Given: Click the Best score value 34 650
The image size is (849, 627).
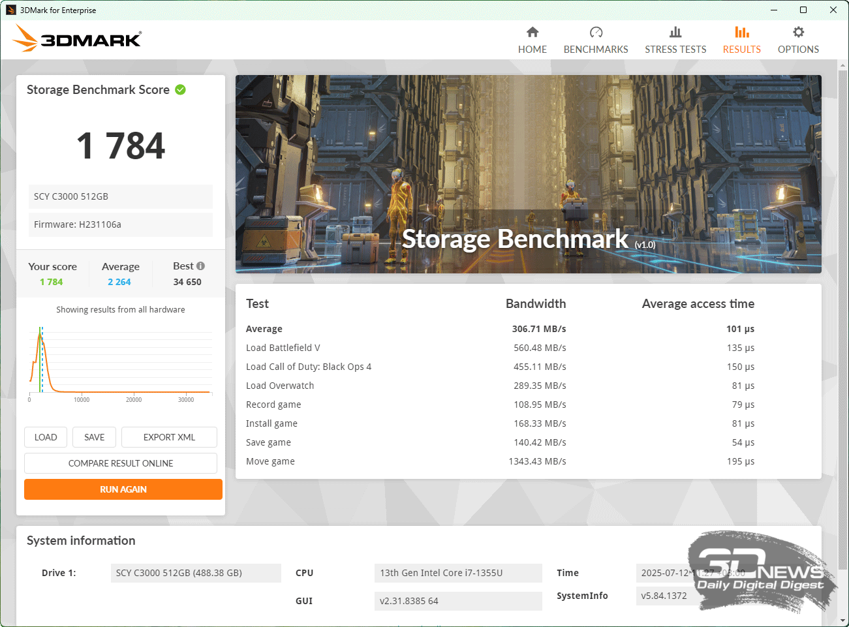Looking at the screenshot, I should tap(187, 282).
